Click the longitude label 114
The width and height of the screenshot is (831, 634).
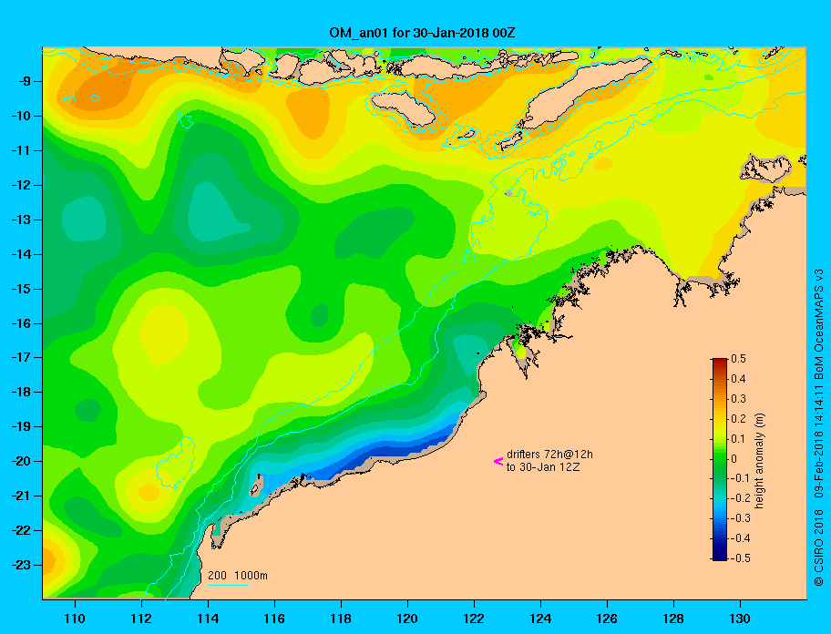click(208, 619)
